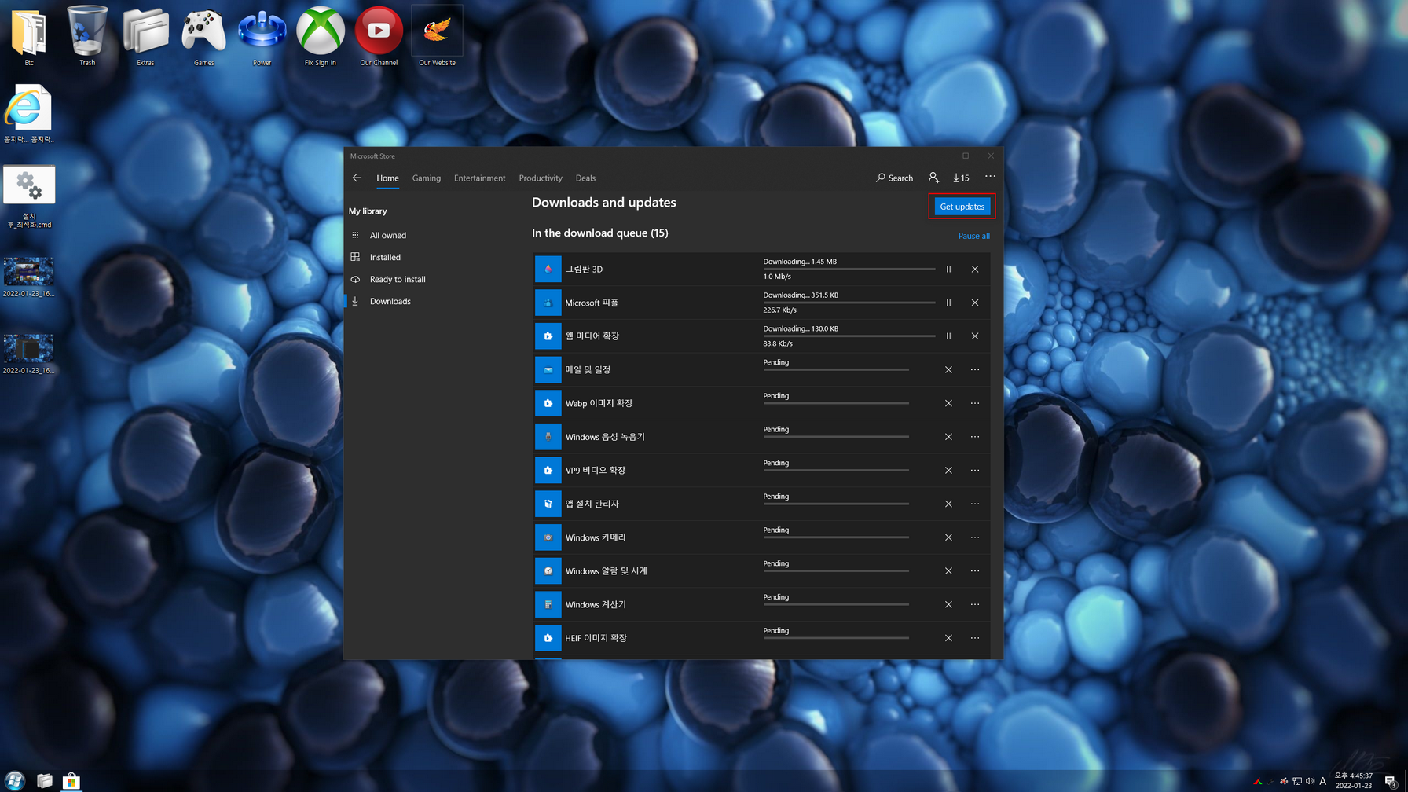Select the Our Channel desktop icon

click(379, 35)
